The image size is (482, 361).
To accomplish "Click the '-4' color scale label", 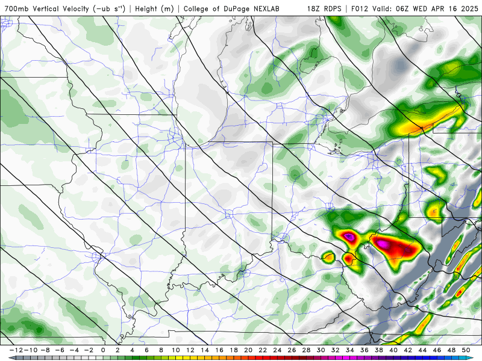I will [x=74, y=350].
